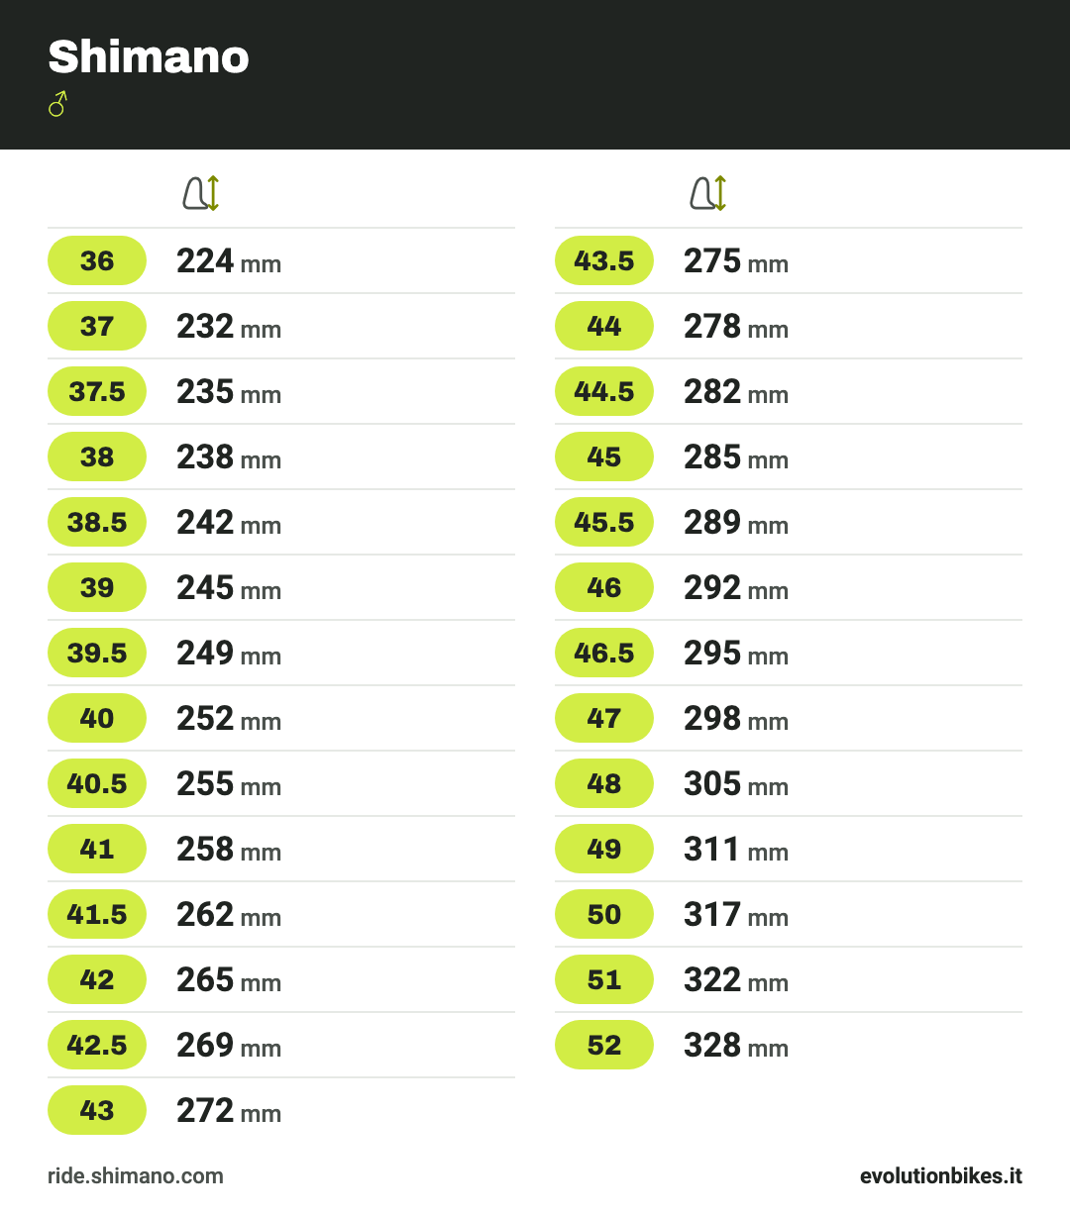Select the size 52 badge
Image resolution: width=1070 pixels, height=1217 pixels.
(x=604, y=1045)
